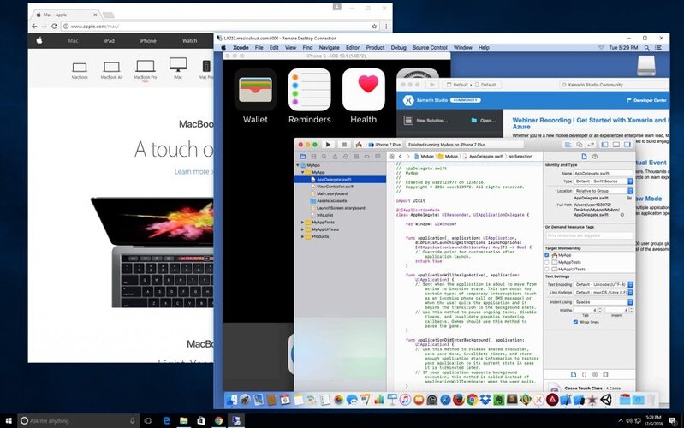Viewport: 684px width, 428px height.
Task: Click the Chrome address bar apple.com/mac
Action: pyautogui.click(x=220, y=27)
